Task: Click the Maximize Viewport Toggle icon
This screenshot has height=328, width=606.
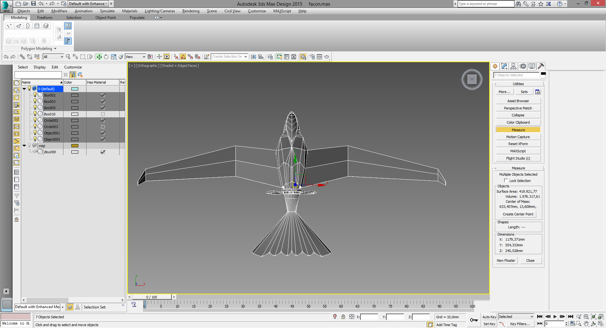Action: click(x=601, y=324)
